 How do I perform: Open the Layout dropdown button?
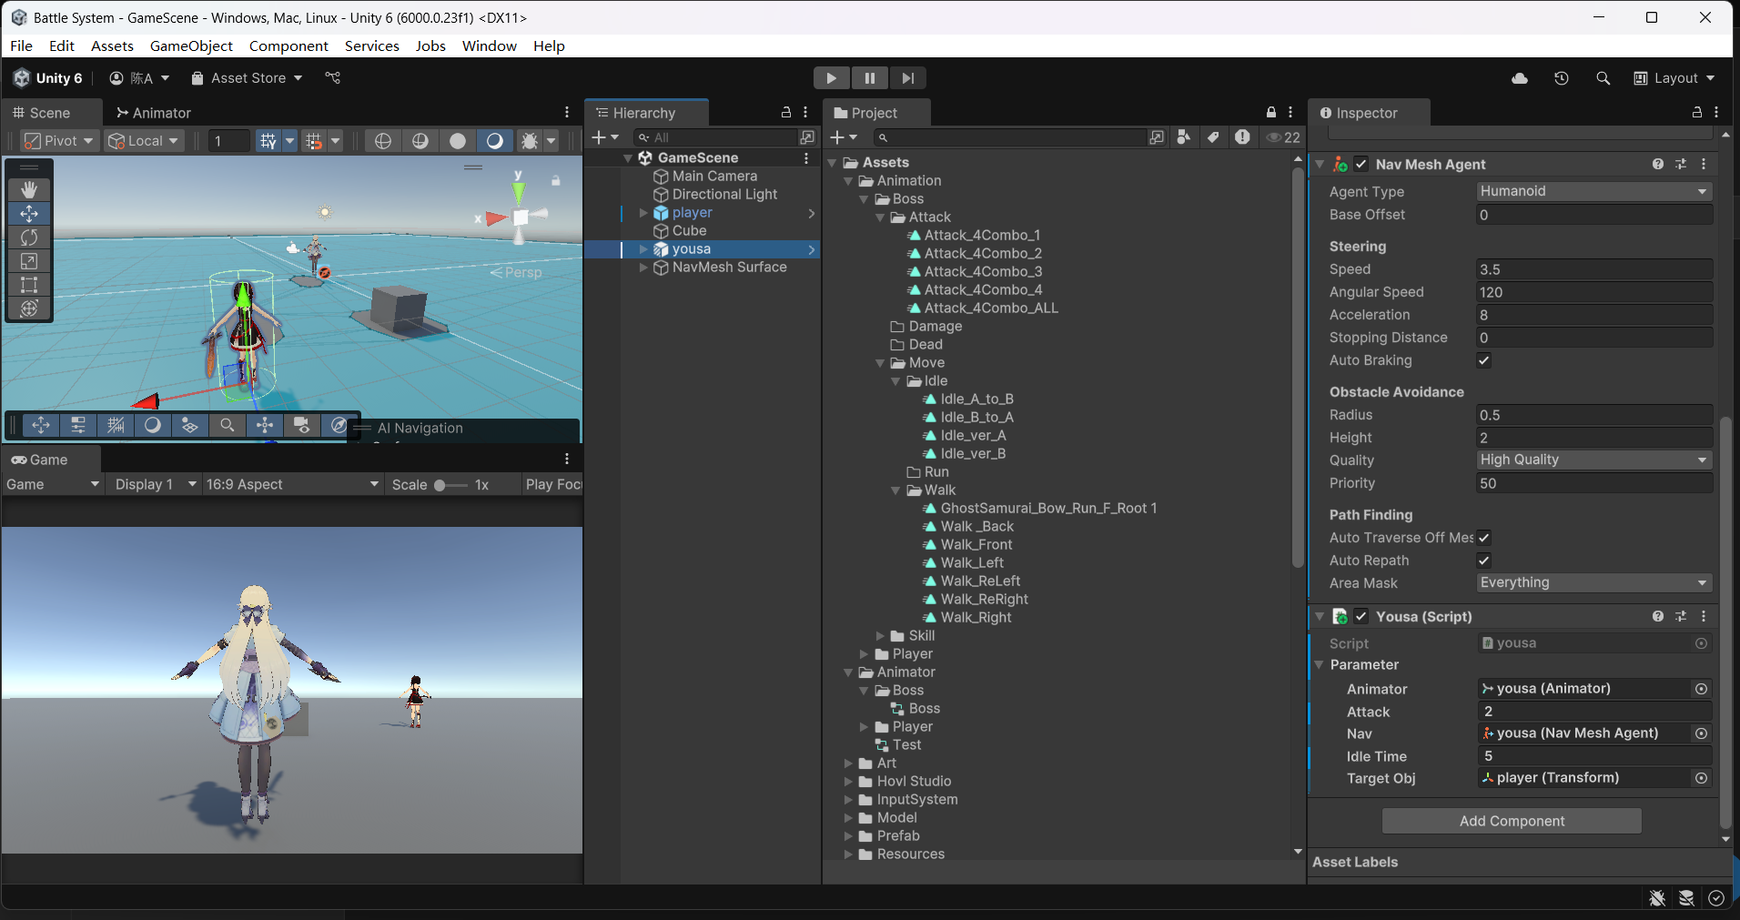(x=1674, y=78)
